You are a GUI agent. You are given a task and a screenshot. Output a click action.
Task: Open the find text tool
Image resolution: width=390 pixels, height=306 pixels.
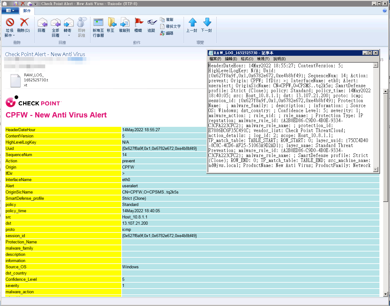click(170, 27)
